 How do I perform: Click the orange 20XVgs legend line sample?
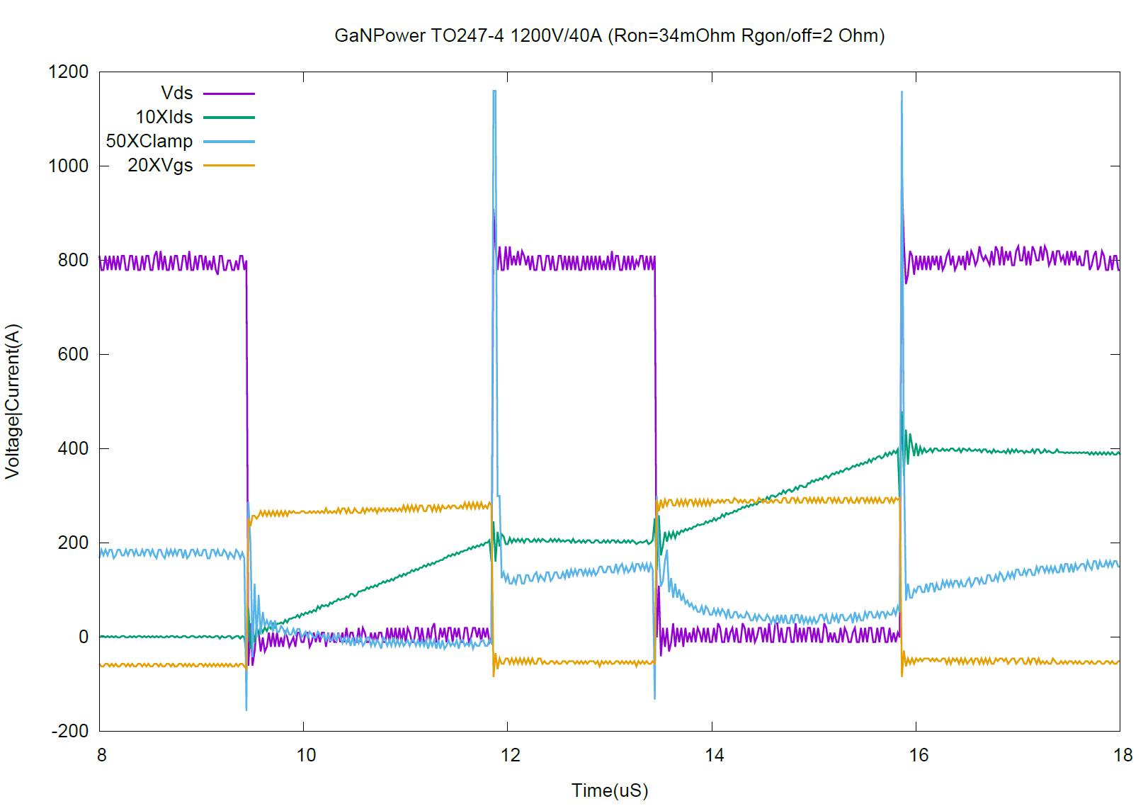pyautogui.click(x=229, y=166)
